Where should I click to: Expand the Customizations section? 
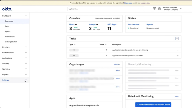[14, 52]
